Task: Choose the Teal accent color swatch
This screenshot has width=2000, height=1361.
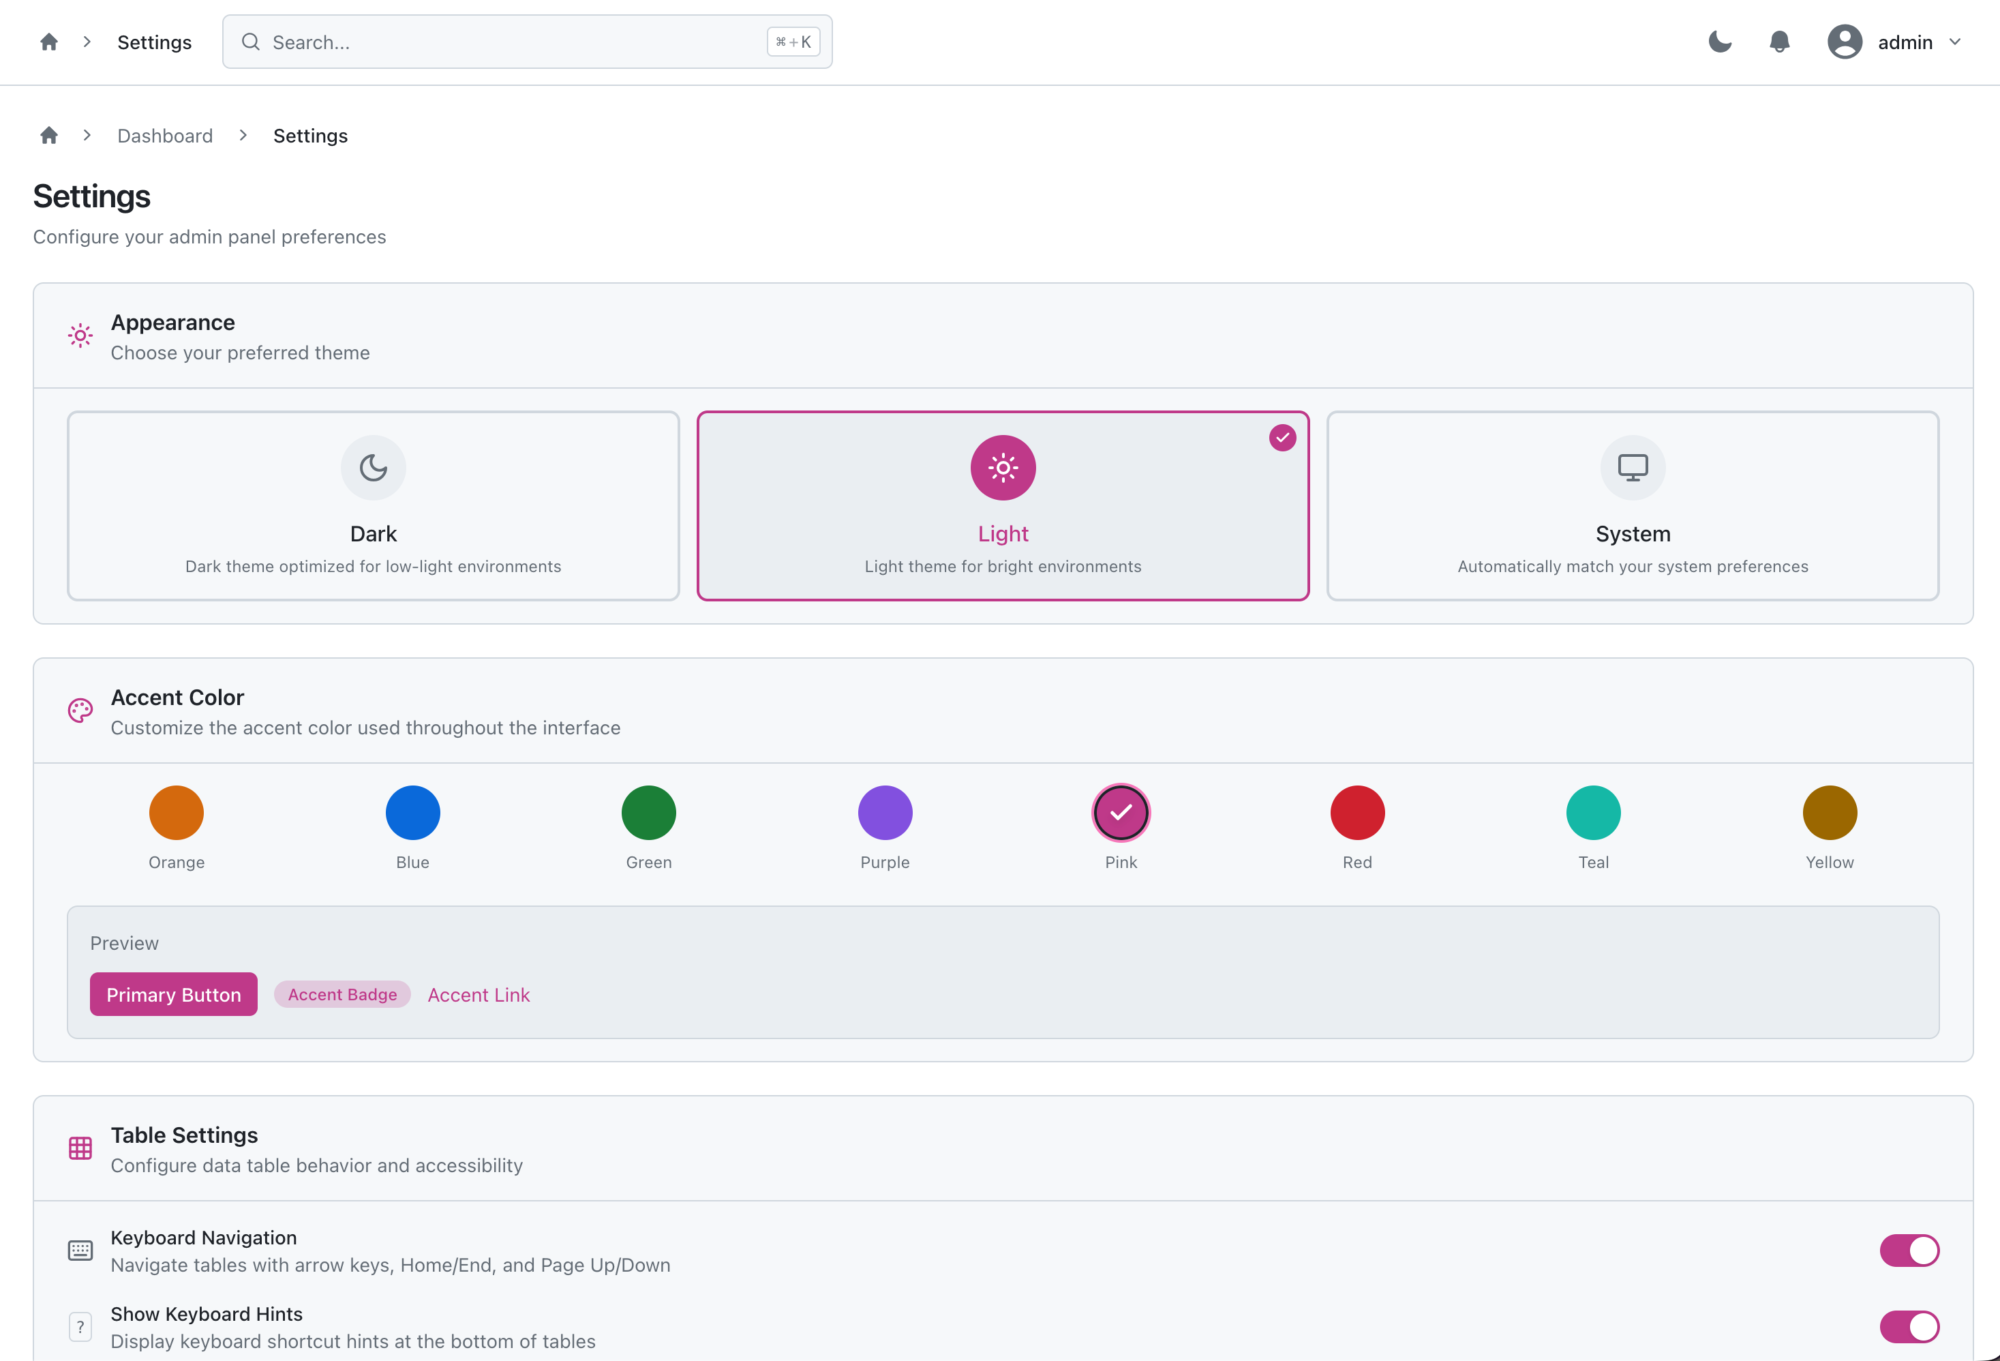Action: point(1593,813)
